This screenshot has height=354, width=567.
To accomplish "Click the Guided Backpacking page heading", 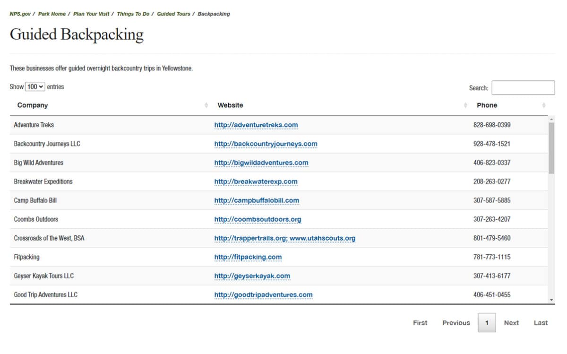I will coord(77,35).
